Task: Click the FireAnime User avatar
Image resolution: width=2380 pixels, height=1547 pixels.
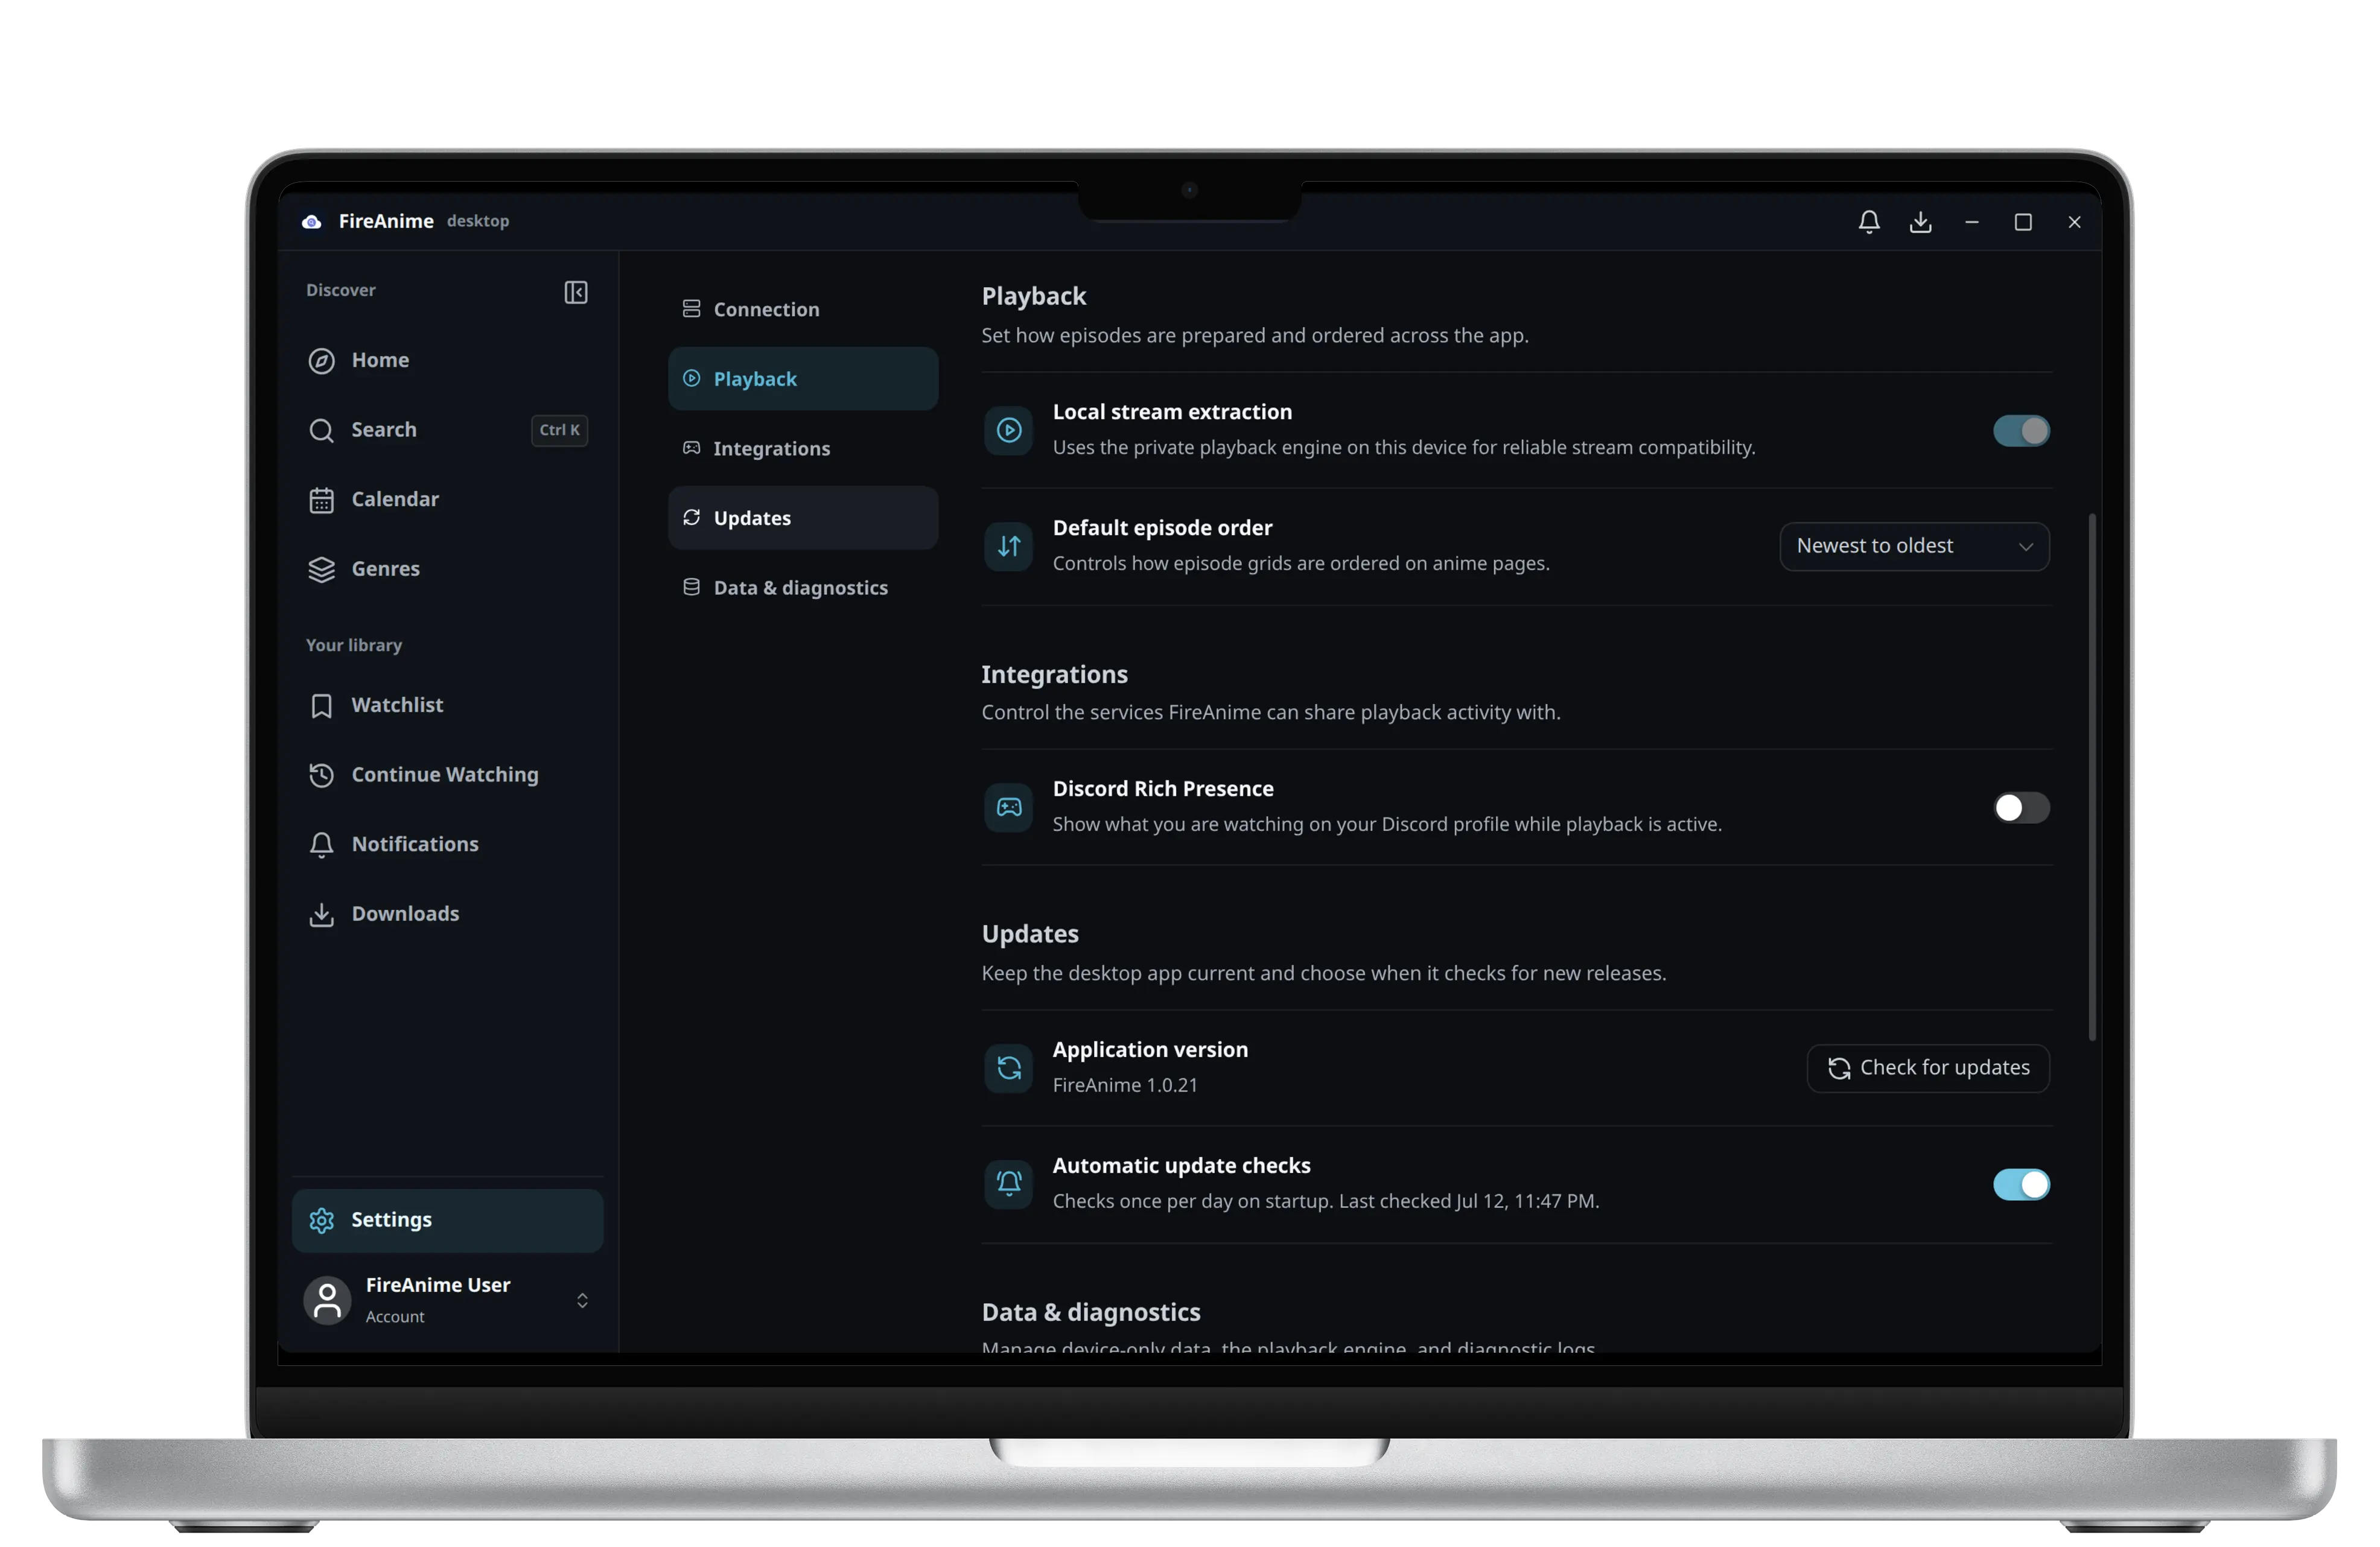Action: (x=327, y=1300)
